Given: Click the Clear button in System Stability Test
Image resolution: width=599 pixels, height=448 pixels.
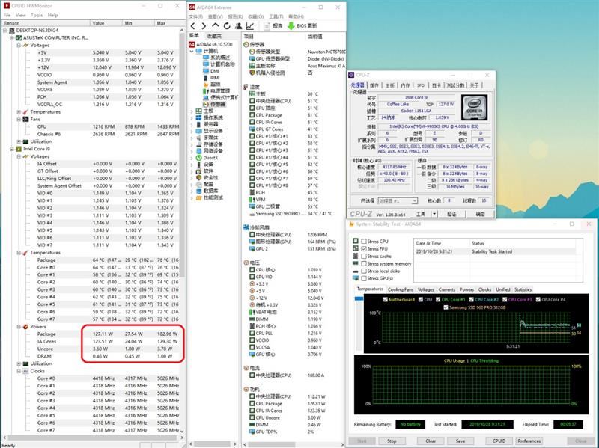Looking at the screenshot, I should click(431, 441).
